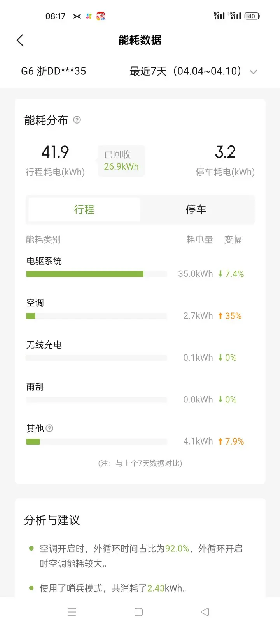The width and height of the screenshot is (280, 627).
Task: Tap the 电驱系统 energy progress bar
Action: pos(96,274)
